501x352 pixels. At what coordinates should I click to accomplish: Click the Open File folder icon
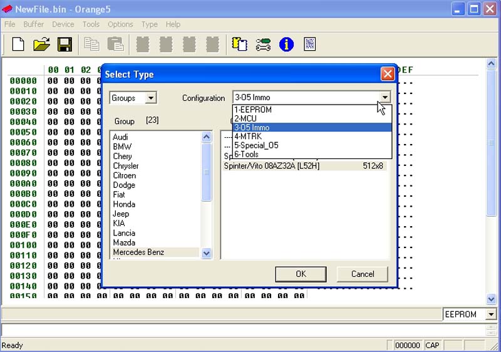41,44
